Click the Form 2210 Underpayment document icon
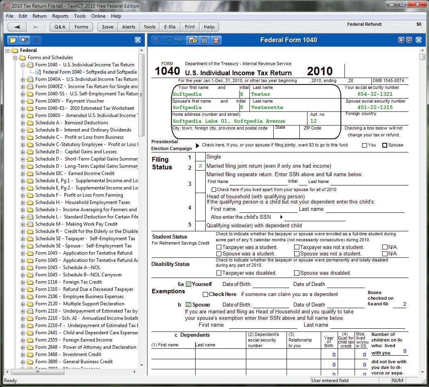This screenshot has height=387, width=429. point(30,311)
